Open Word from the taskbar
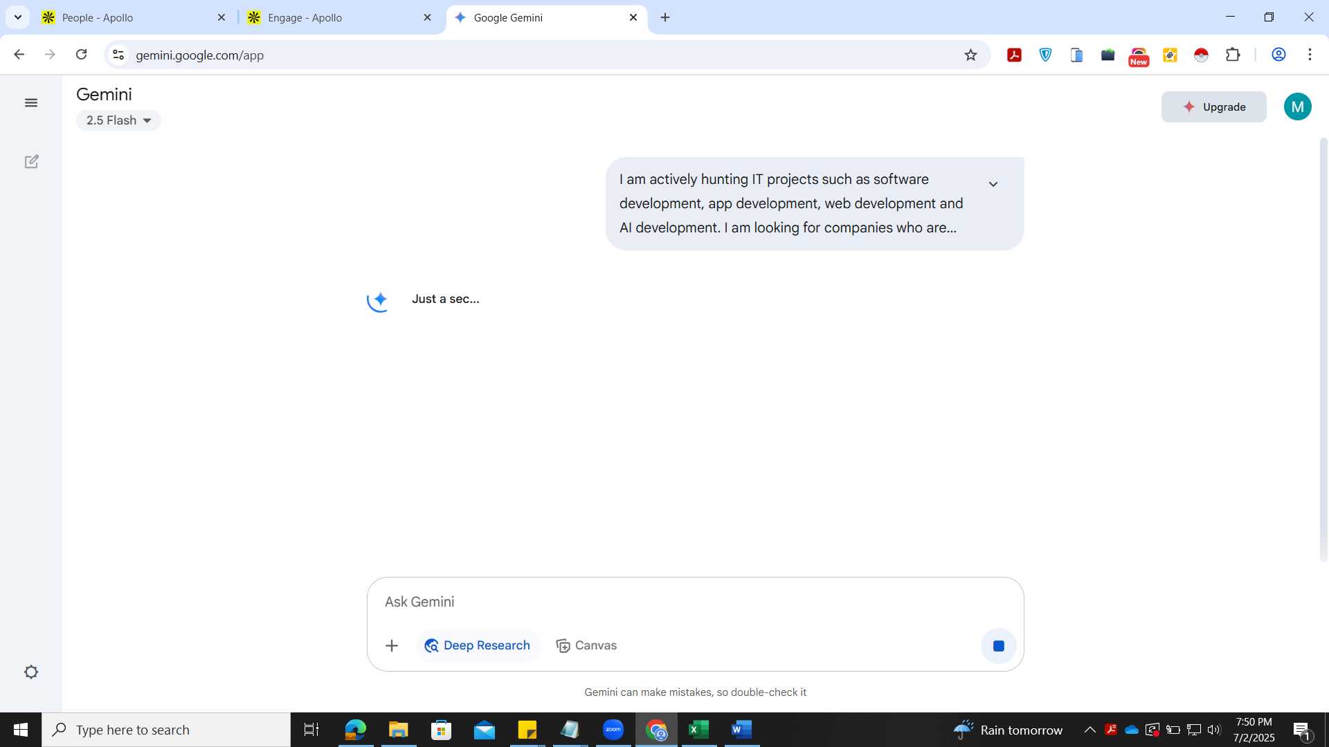Image resolution: width=1329 pixels, height=747 pixels. point(741,730)
